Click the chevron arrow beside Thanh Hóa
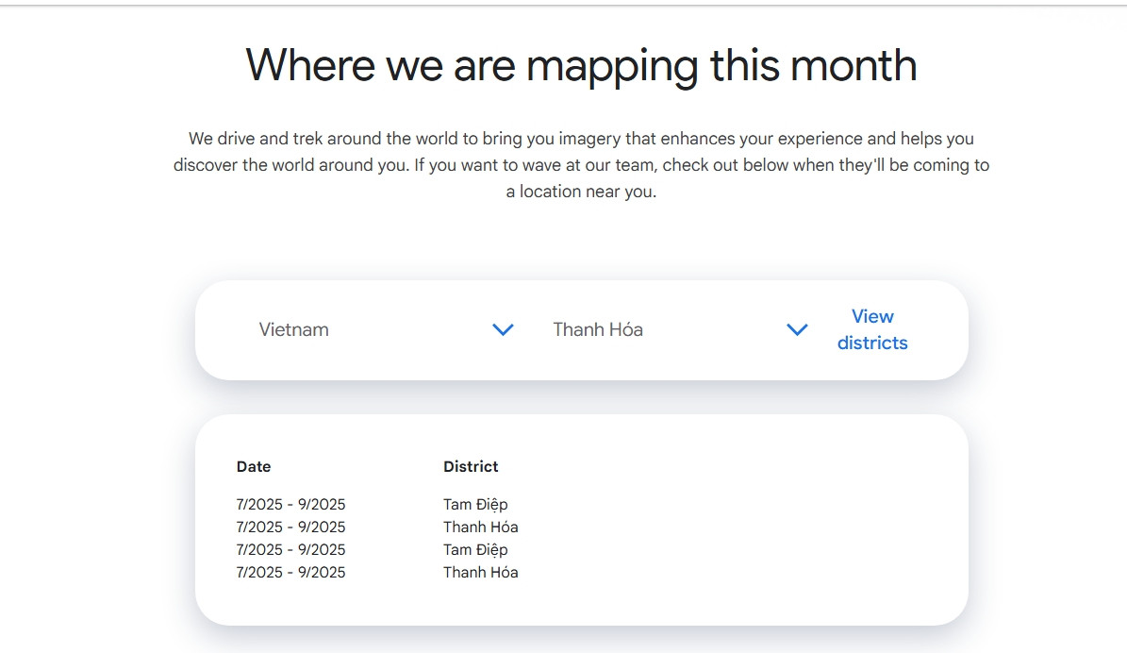 [797, 329]
